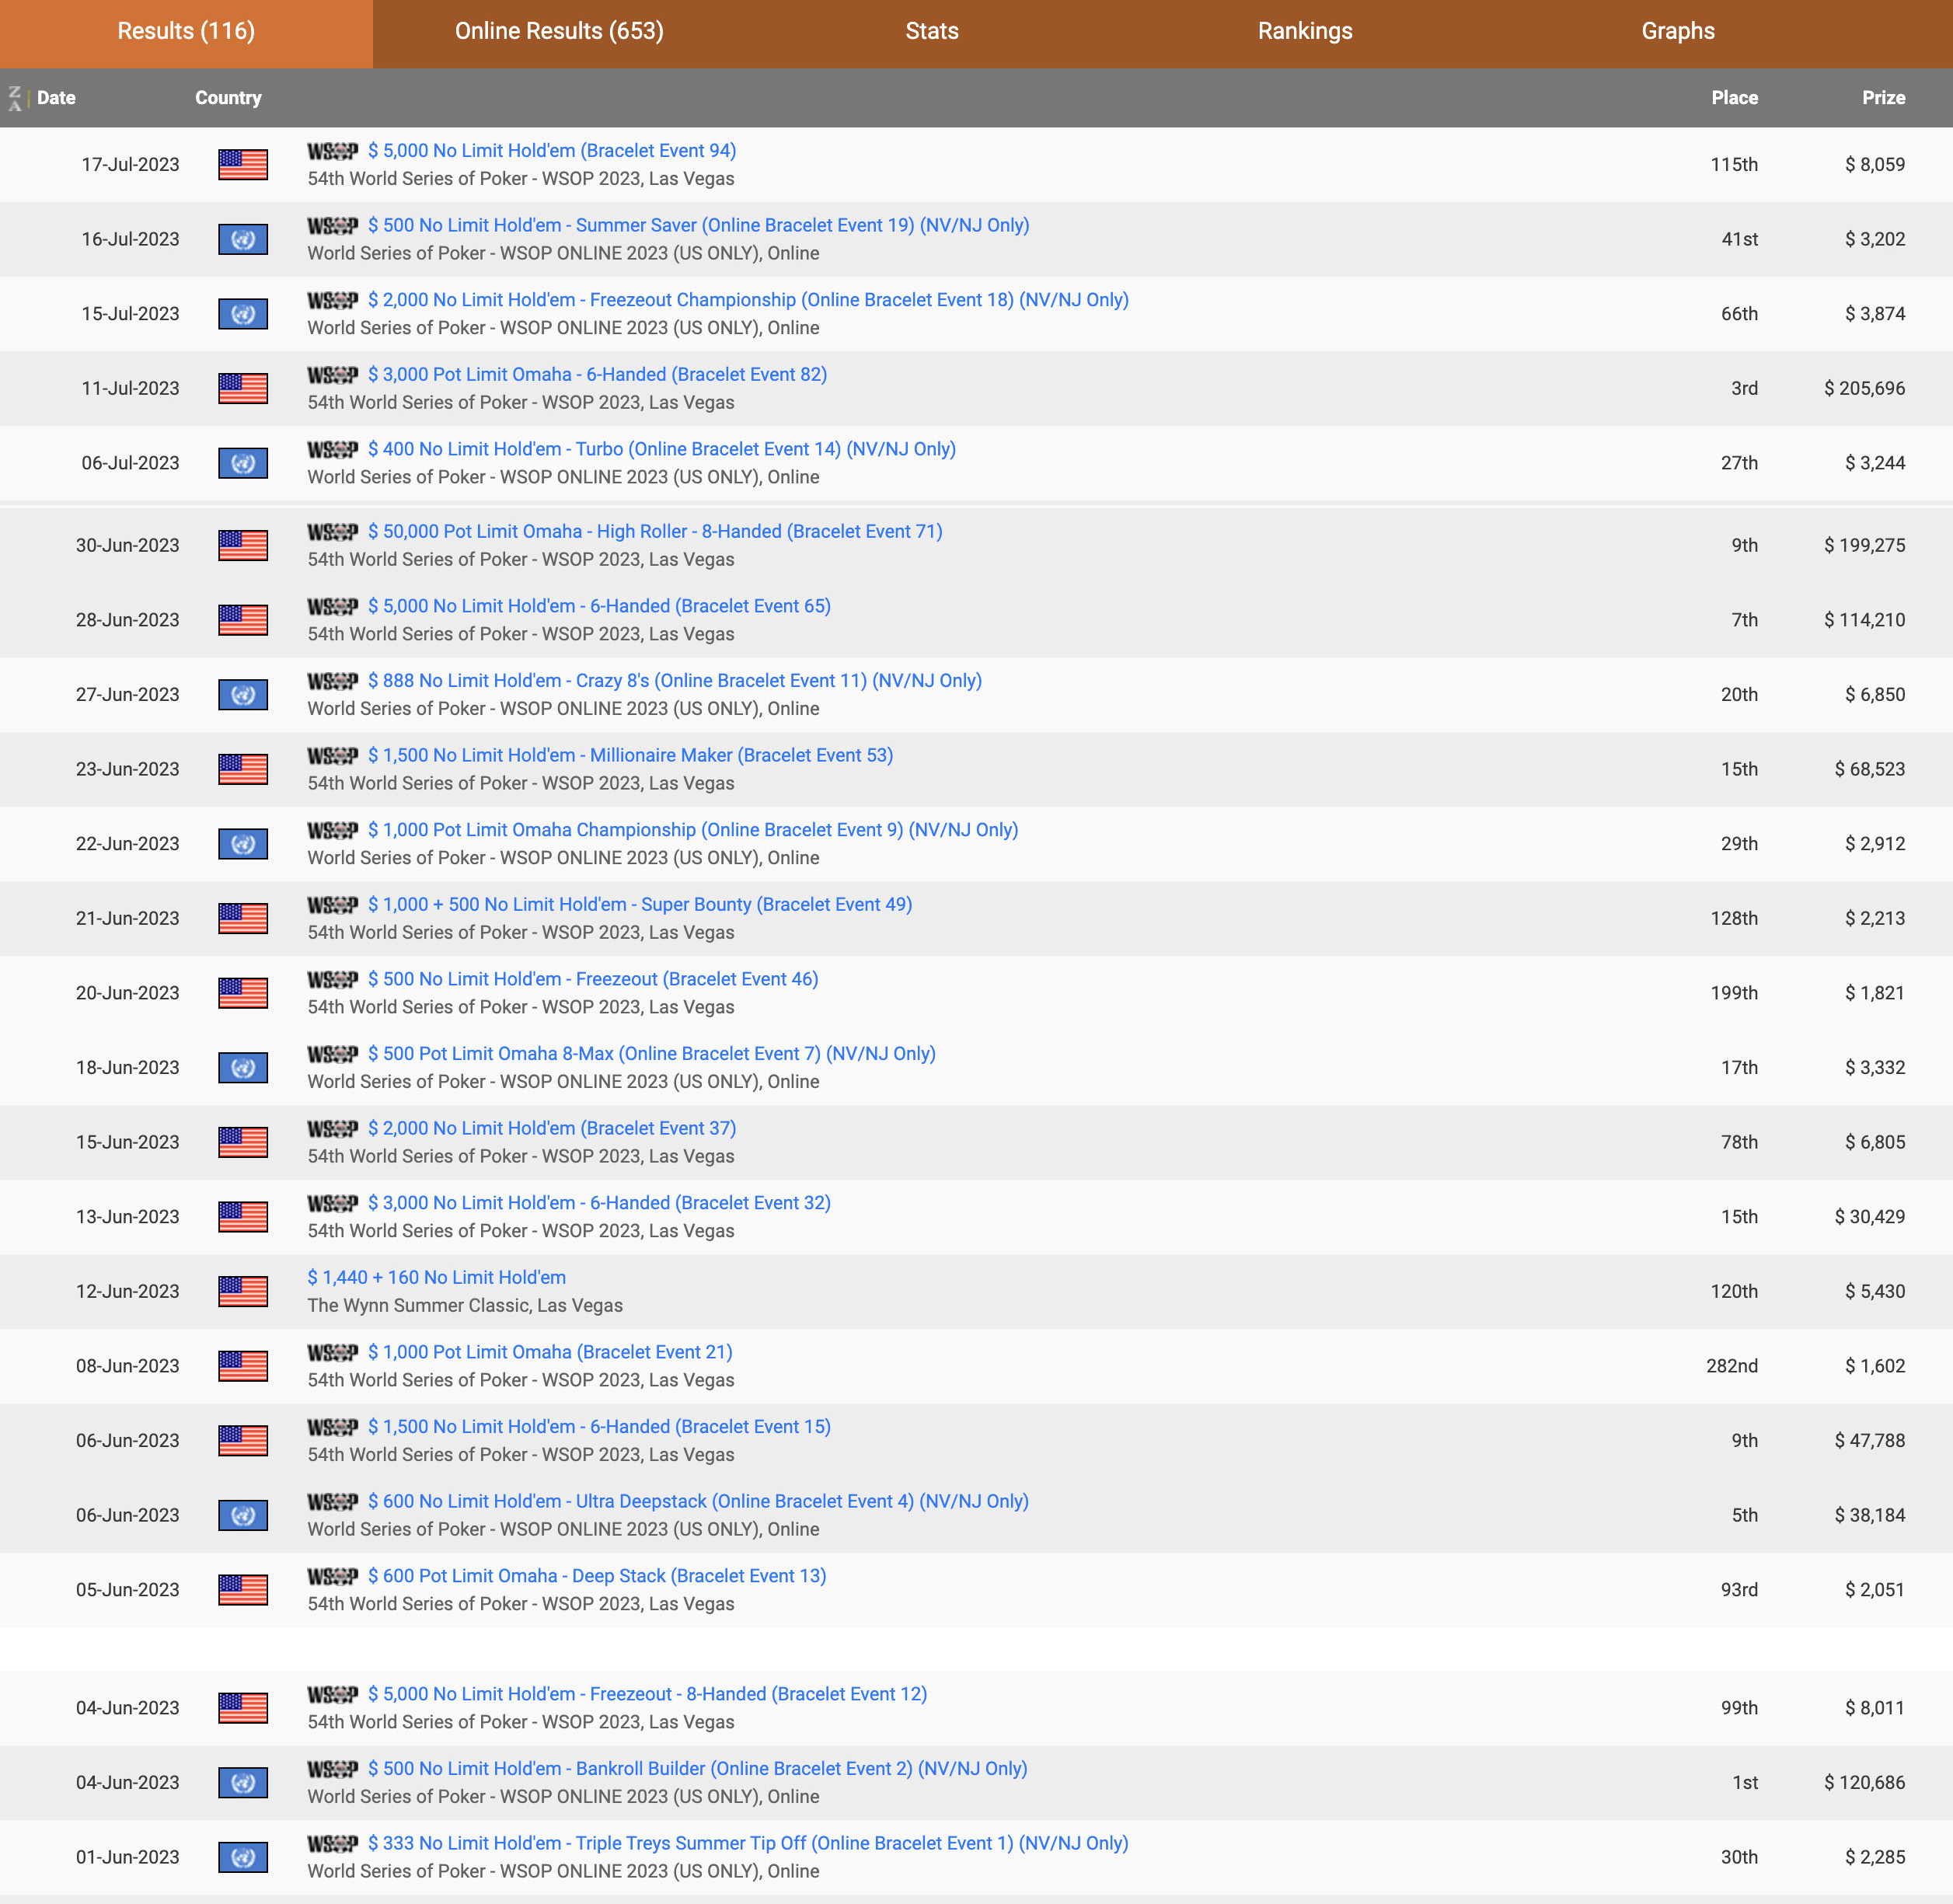Viewport: 1953px width, 1904px height.
Task: Sort by clicking the Prize column header
Action: (x=1884, y=98)
